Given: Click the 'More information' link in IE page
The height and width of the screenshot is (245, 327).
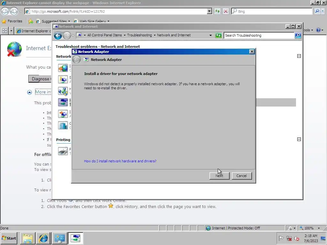Looking at the screenshot, I should click(43, 92).
